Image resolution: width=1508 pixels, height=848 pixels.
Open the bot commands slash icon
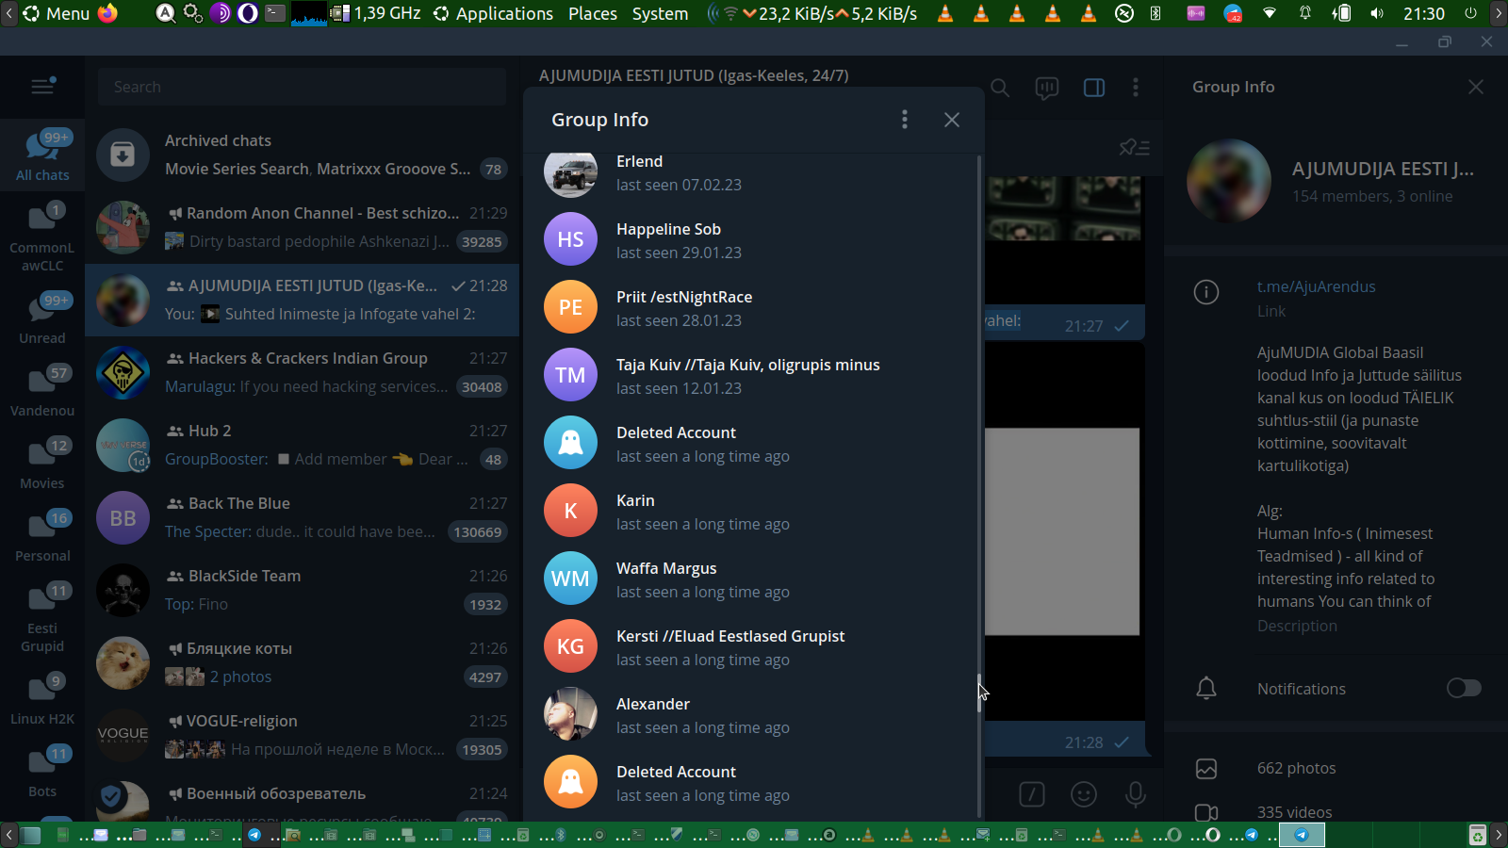pyautogui.click(x=1032, y=794)
